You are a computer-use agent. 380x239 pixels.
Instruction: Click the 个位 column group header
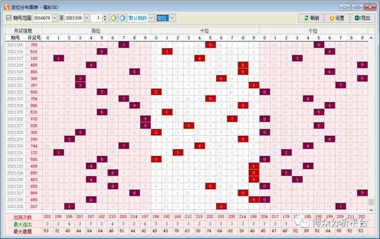[313, 30]
